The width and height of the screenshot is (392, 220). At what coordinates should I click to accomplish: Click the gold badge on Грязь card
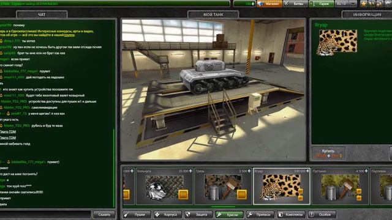(242, 194)
